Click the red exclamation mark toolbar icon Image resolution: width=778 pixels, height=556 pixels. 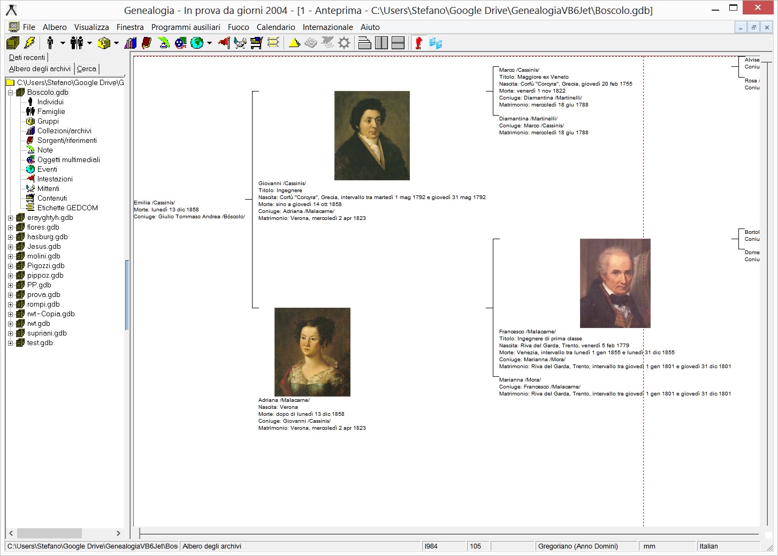click(419, 43)
